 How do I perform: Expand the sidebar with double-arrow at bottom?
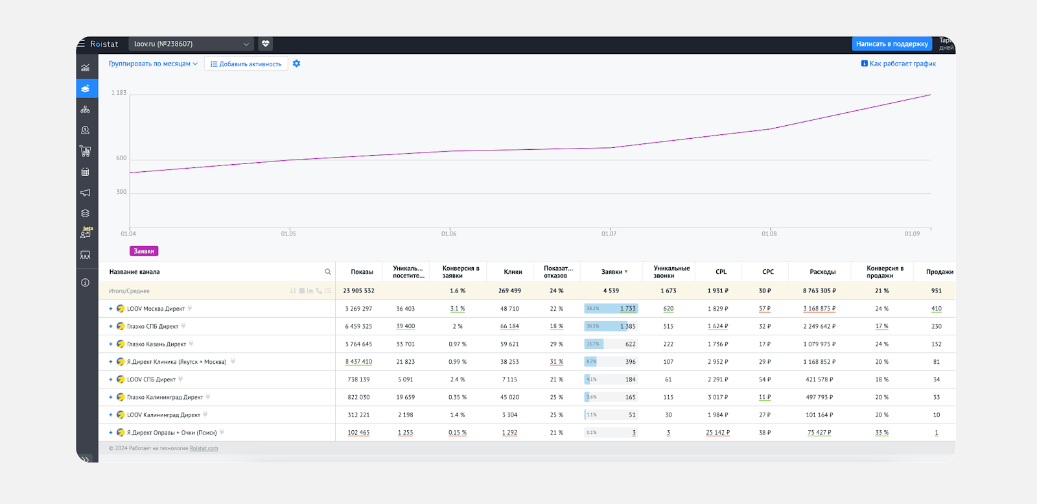click(x=85, y=459)
